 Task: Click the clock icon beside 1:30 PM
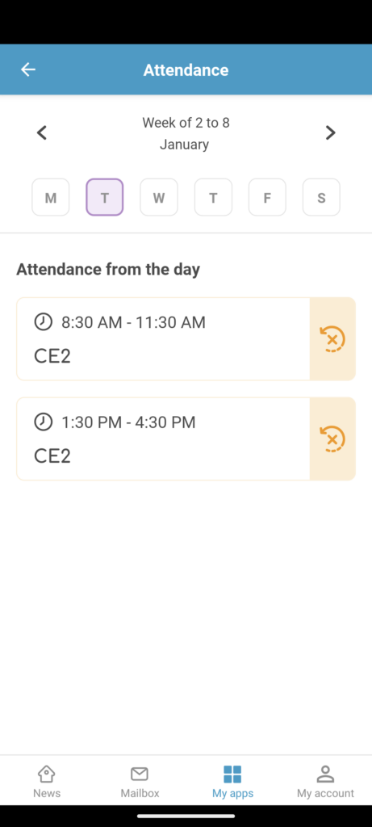44,422
